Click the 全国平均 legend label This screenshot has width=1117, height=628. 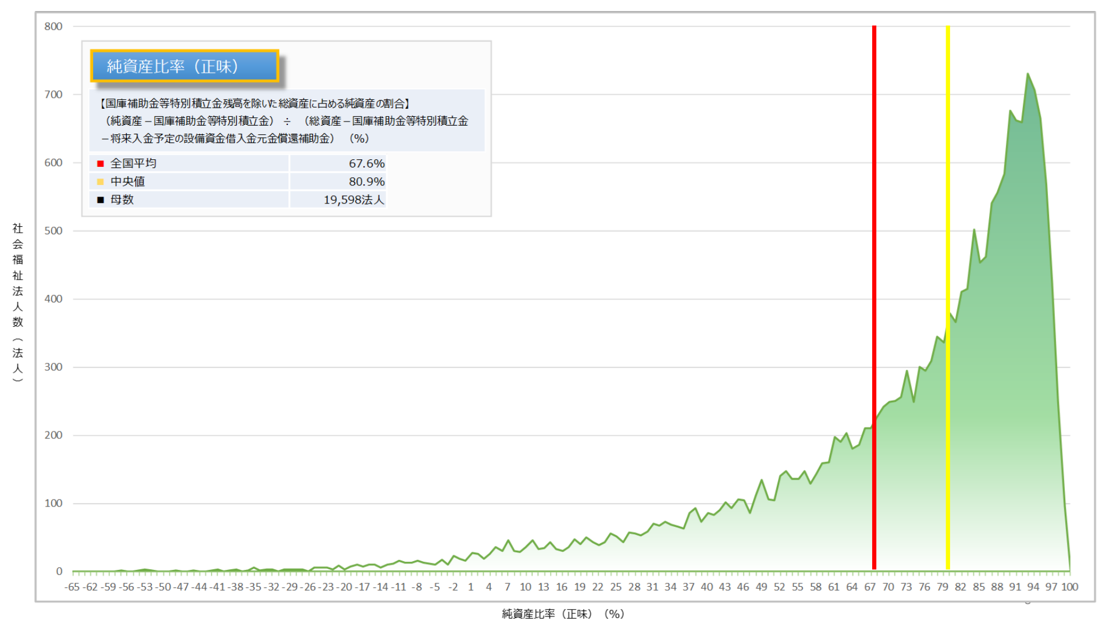click(x=133, y=164)
